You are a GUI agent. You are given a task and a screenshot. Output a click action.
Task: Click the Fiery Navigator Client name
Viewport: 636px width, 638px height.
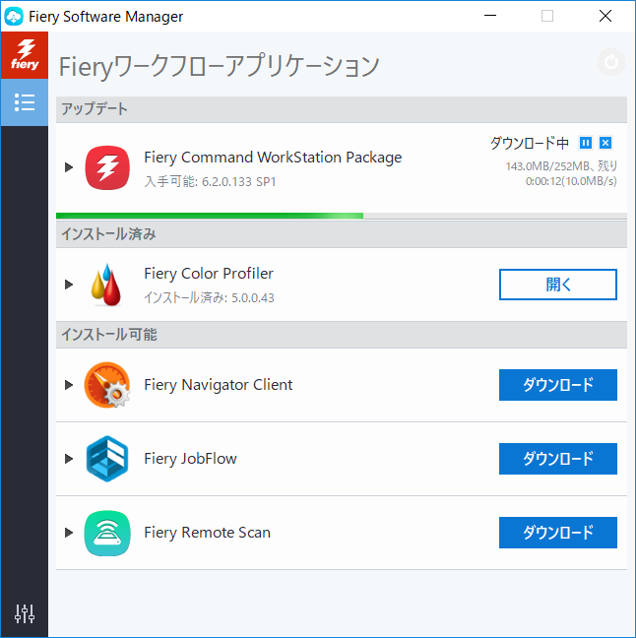(219, 385)
